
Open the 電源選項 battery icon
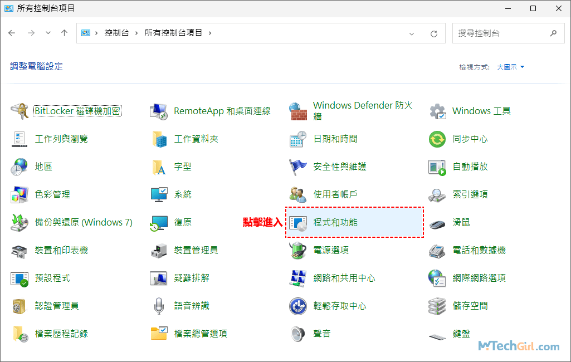pyautogui.click(x=298, y=251)
